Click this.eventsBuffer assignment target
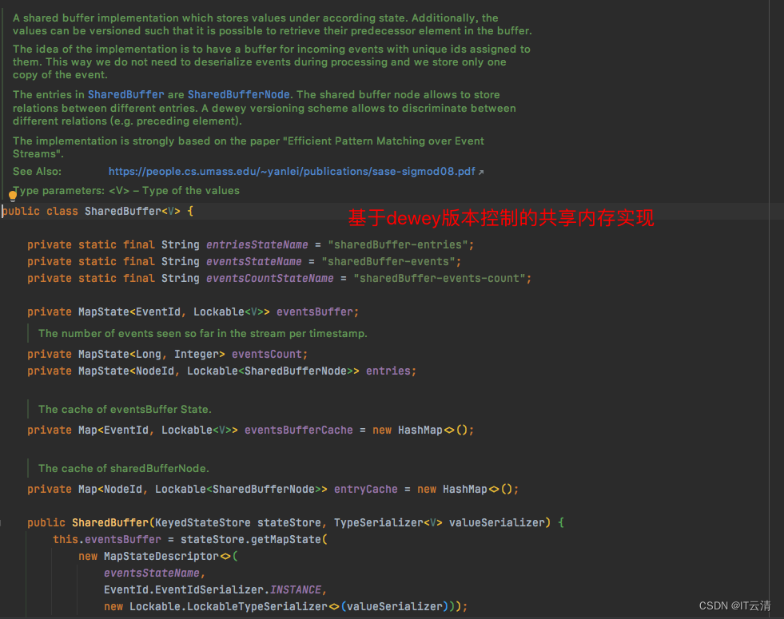Screen dimensions: 784x619 pos(107,540)
